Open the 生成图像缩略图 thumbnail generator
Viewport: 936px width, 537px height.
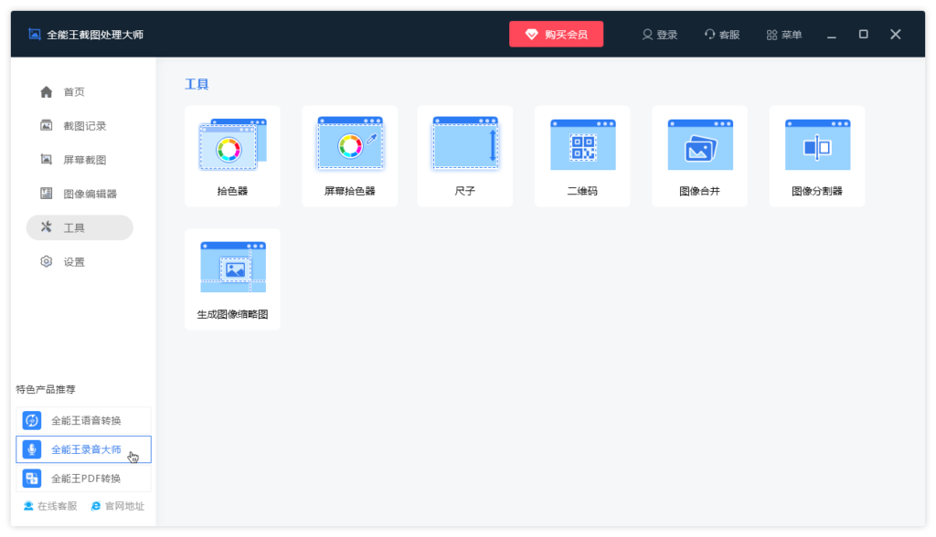(232, 279)
